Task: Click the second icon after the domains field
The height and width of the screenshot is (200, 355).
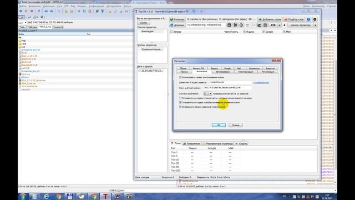Action: coord(235,25)
